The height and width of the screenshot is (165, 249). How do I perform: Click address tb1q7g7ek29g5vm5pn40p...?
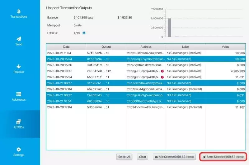(145, 95)
